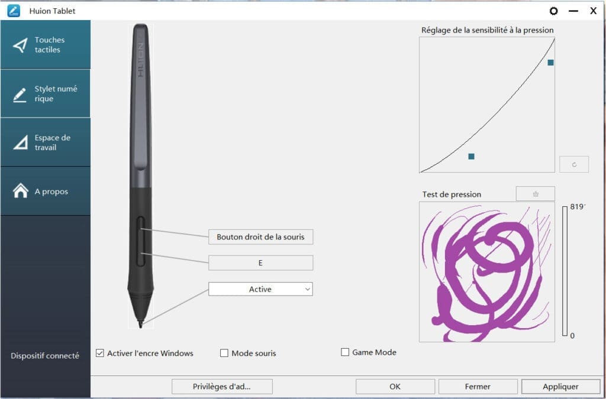Click Bouton droit de la souris assignment
Image resolution: width=606 pixels, height=399 pixels.
point(260,237)
